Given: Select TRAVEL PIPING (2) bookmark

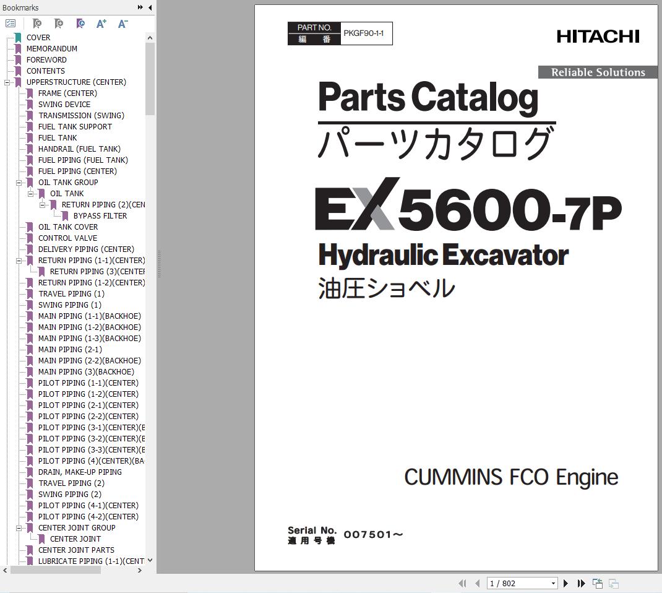Looking at the screenshot, I should click(x=71, y=483).
